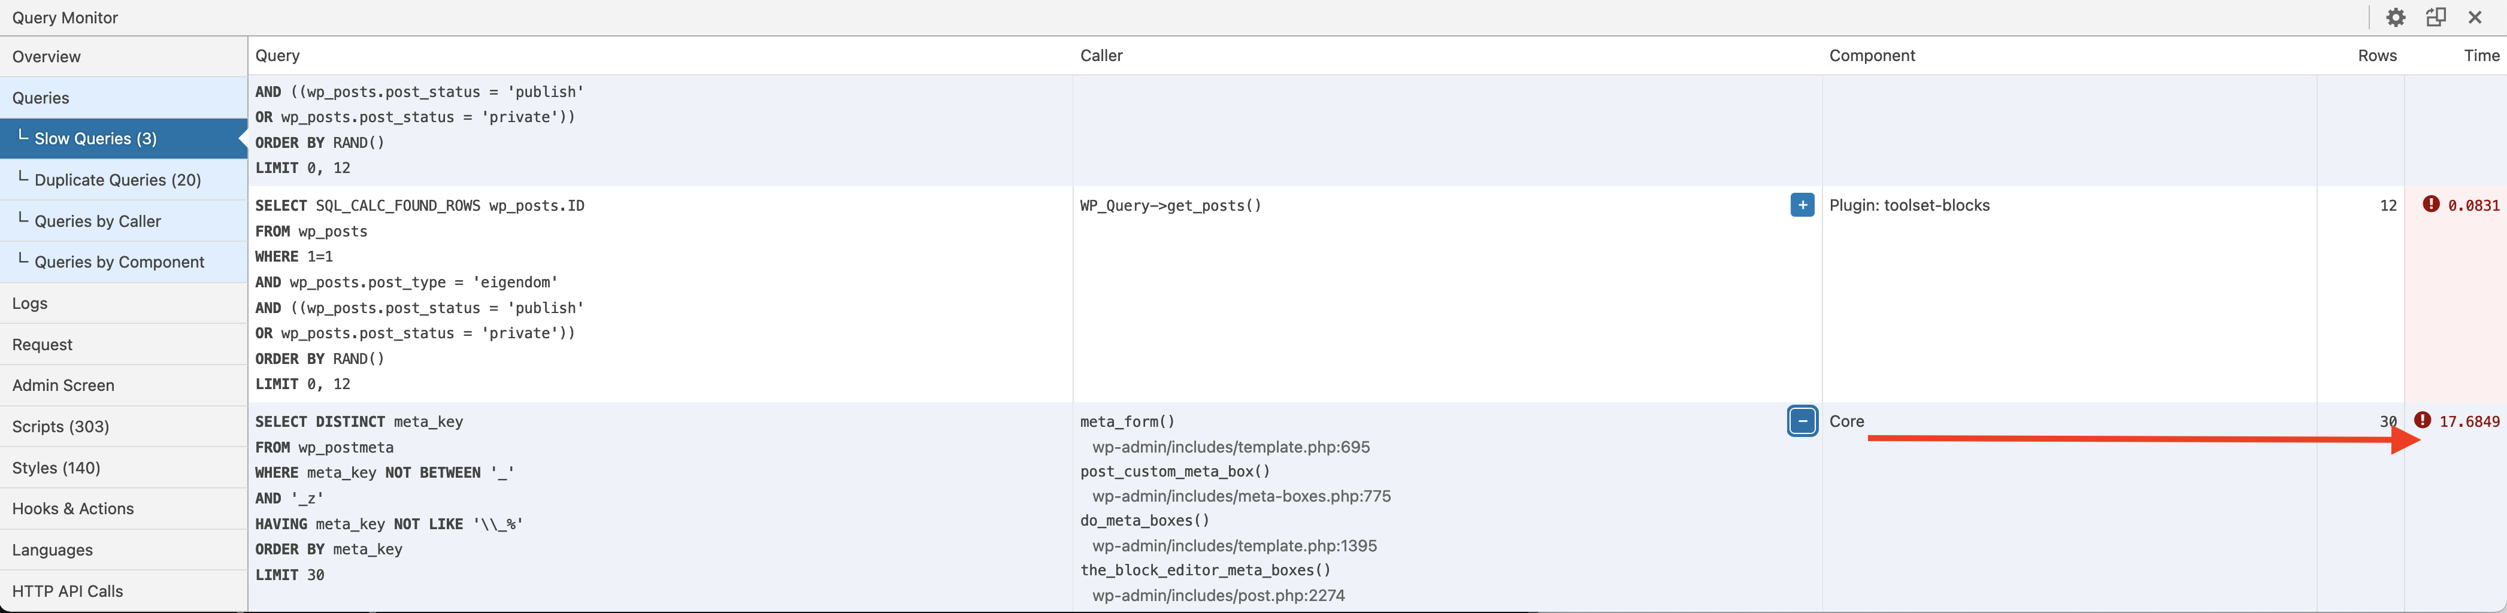Show Queries by Caller

click(x=123, y=221)
